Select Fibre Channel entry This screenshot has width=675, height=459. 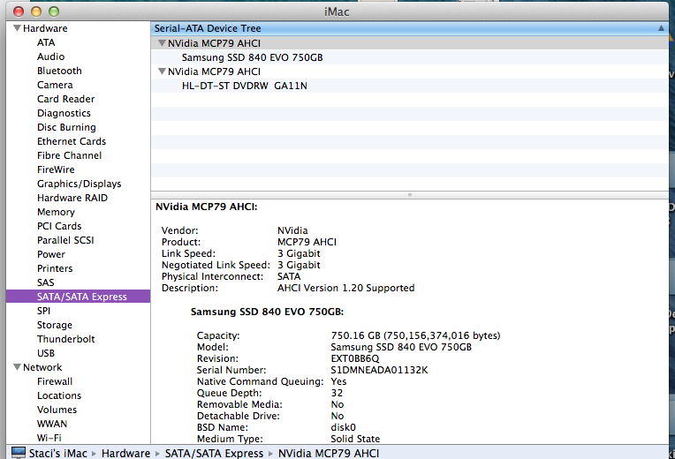[x=69, y=155]
